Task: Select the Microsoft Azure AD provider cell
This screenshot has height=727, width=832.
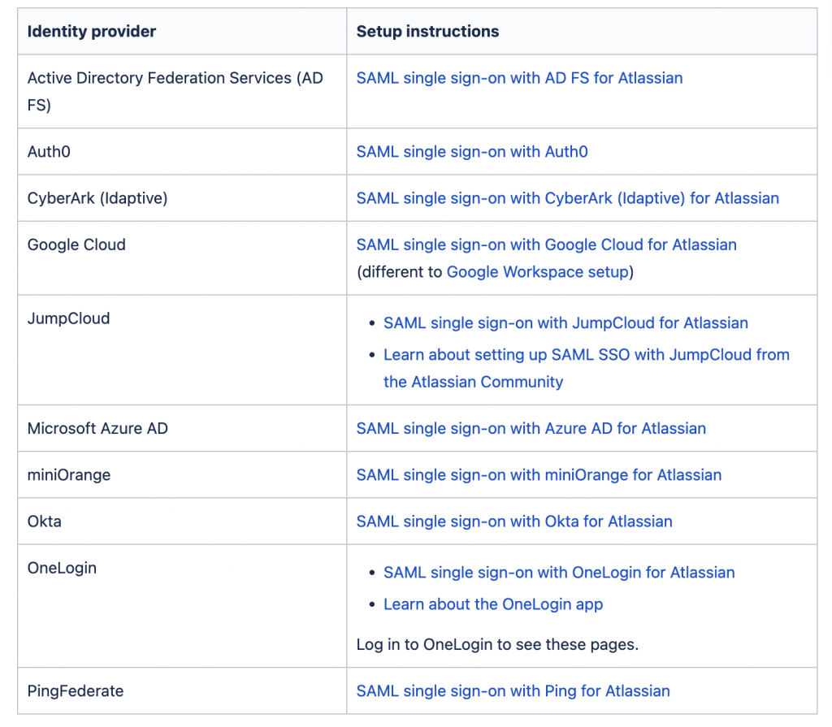Action: click(97, 428)
